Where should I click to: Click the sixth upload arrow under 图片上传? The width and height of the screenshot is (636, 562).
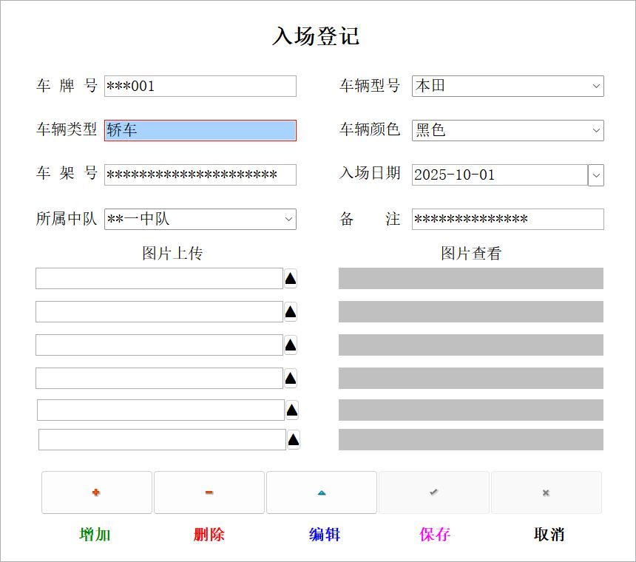(x=294, y=439)
